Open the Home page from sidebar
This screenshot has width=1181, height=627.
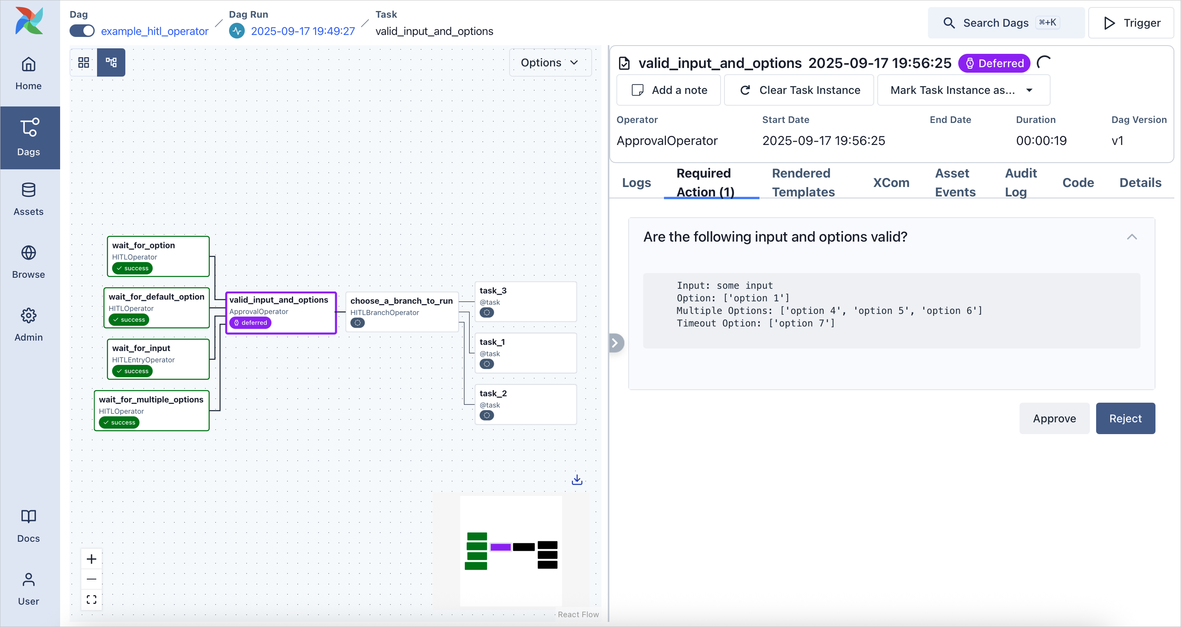[x=28, y=73]
